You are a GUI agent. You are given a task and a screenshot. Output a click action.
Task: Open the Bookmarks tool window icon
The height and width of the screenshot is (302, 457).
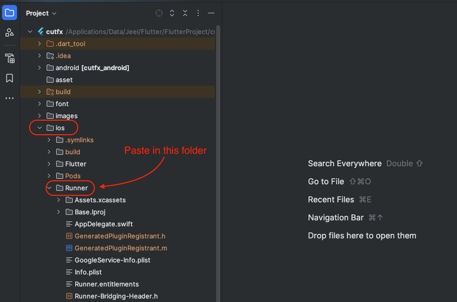pos(9,78)
